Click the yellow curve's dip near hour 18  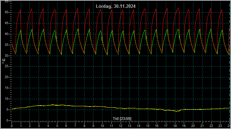177,111
